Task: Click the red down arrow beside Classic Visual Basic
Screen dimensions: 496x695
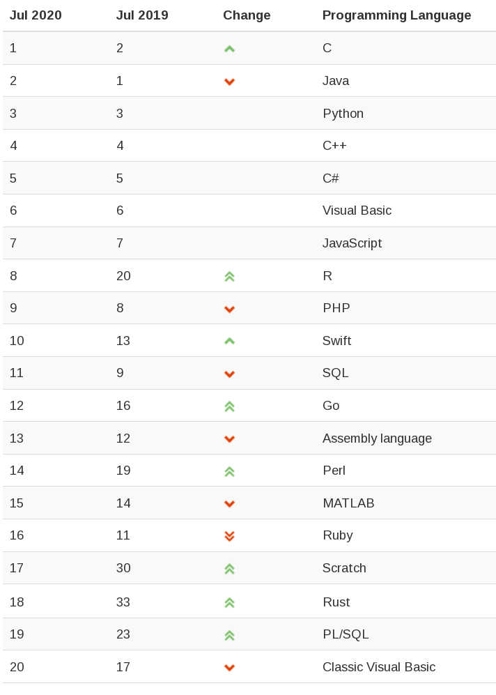Action: (229, 668)
